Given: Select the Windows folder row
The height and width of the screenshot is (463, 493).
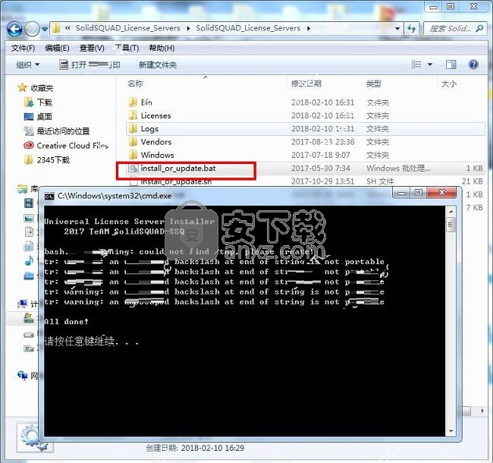Looking at the screenshot, I should tap(305, 155).
